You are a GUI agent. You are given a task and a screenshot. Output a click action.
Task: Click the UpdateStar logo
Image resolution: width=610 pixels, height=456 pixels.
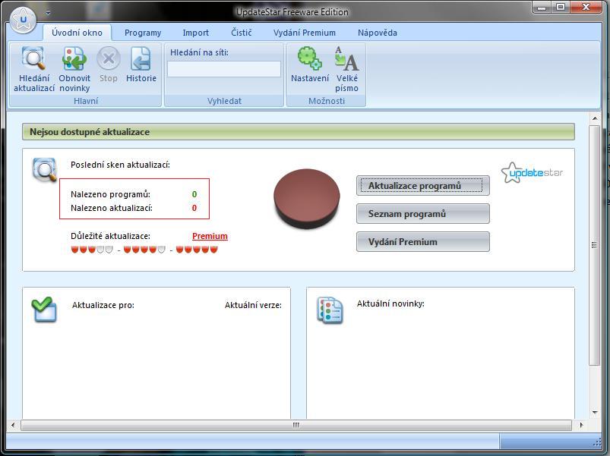(x=532, y=172)
